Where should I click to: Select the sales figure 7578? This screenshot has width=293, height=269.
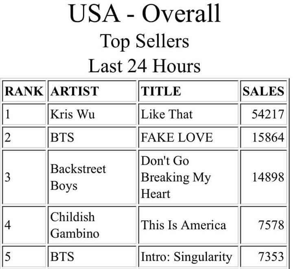point(271,225)
